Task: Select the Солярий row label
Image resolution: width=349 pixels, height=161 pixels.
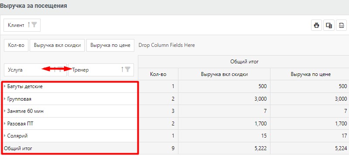Action: 17,136
